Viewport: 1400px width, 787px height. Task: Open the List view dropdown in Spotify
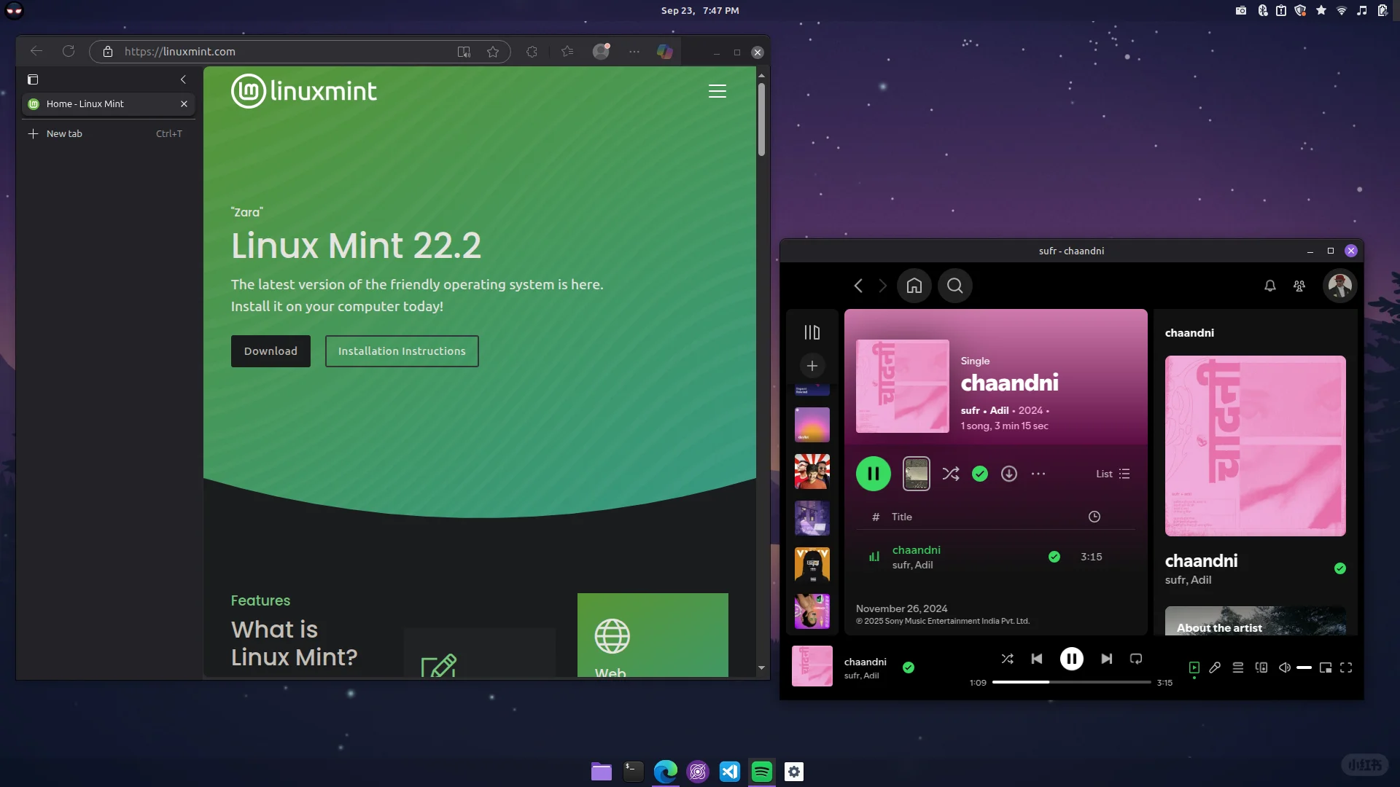1111,474
